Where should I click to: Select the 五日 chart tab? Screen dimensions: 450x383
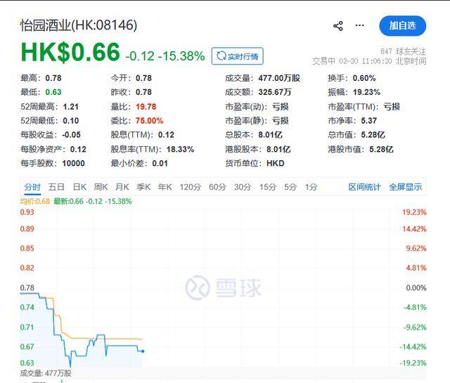point(57,187)
